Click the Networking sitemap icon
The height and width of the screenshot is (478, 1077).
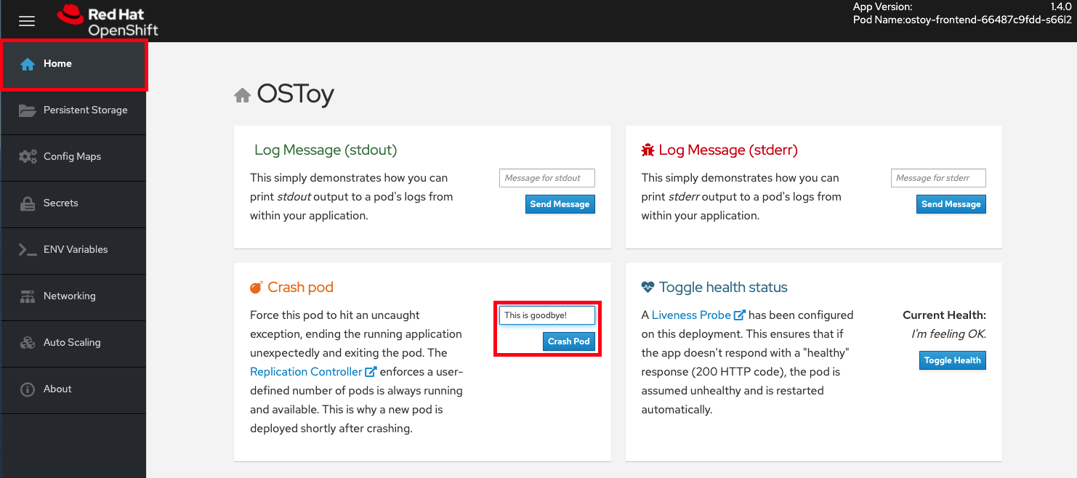(x=28, y=296)
